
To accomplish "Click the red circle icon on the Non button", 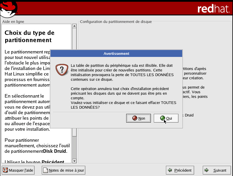I will 135,118.
